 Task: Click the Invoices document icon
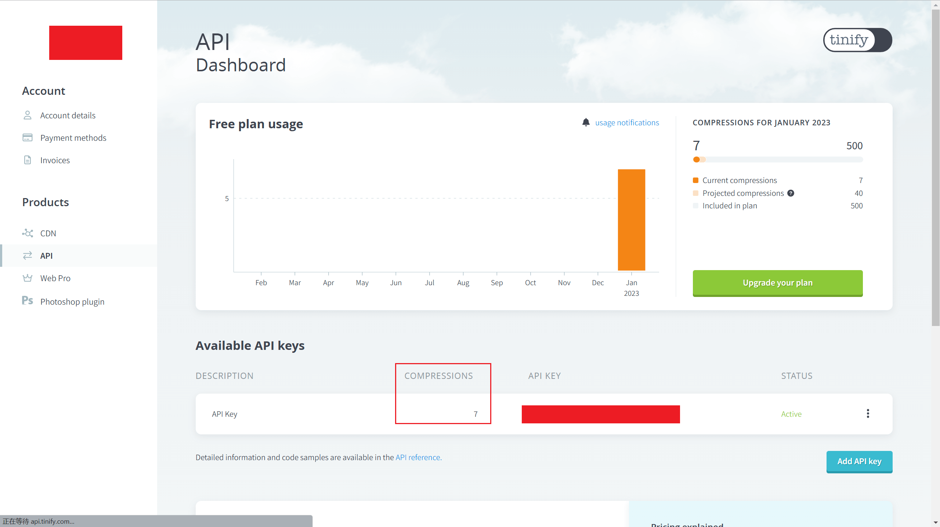pos(28,160)
